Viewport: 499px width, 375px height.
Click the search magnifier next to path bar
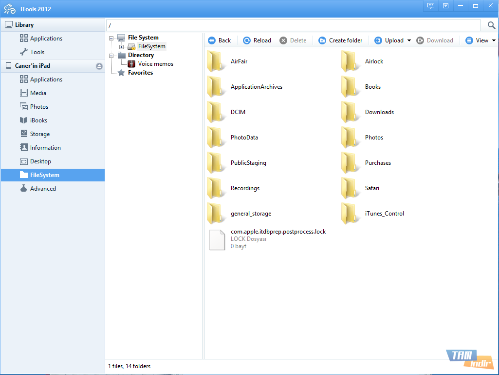click(x=491, y=25)
